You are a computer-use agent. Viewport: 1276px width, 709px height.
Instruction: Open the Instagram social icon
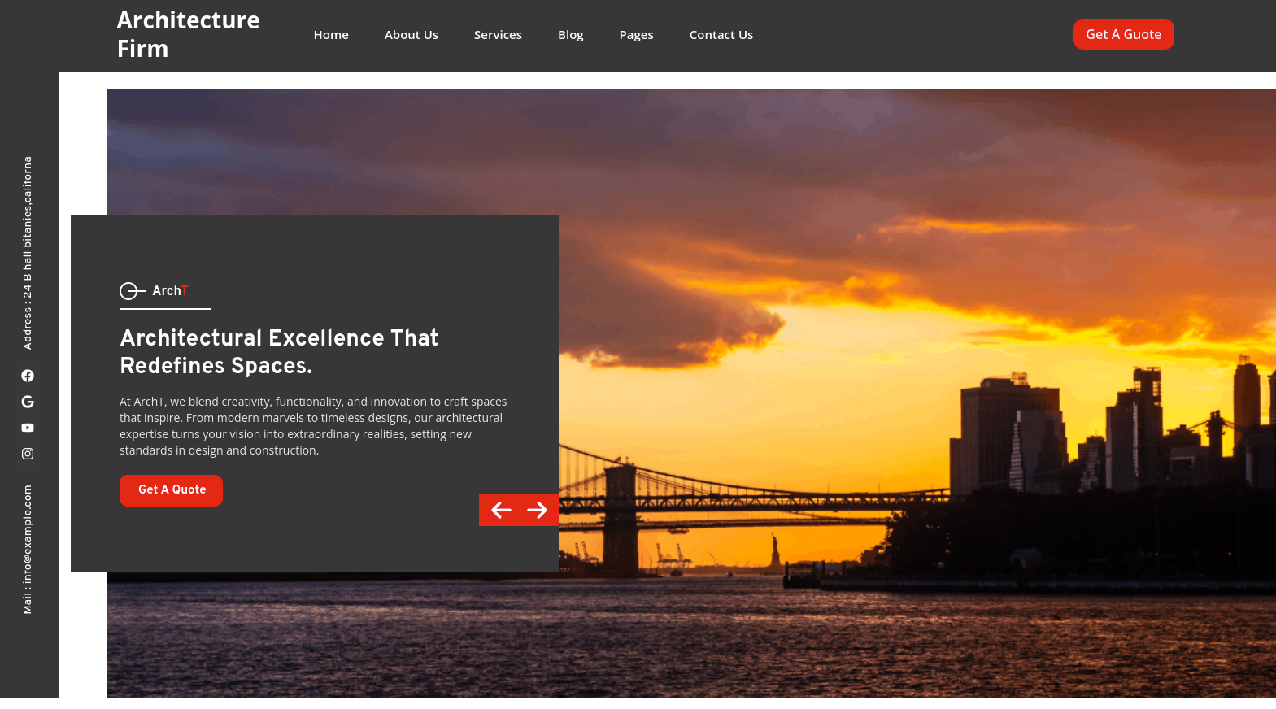[x=28, y=454]
